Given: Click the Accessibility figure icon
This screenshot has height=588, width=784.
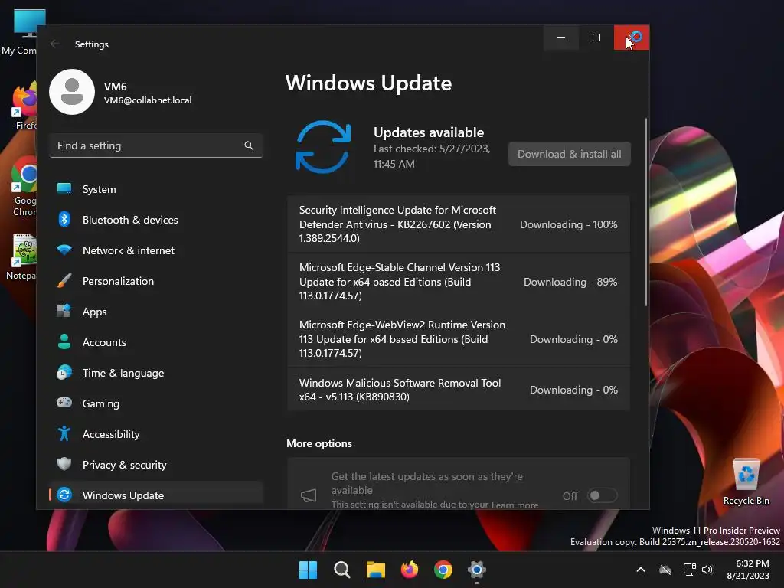Looking at the screenshot, I should [x=64, y=433].
